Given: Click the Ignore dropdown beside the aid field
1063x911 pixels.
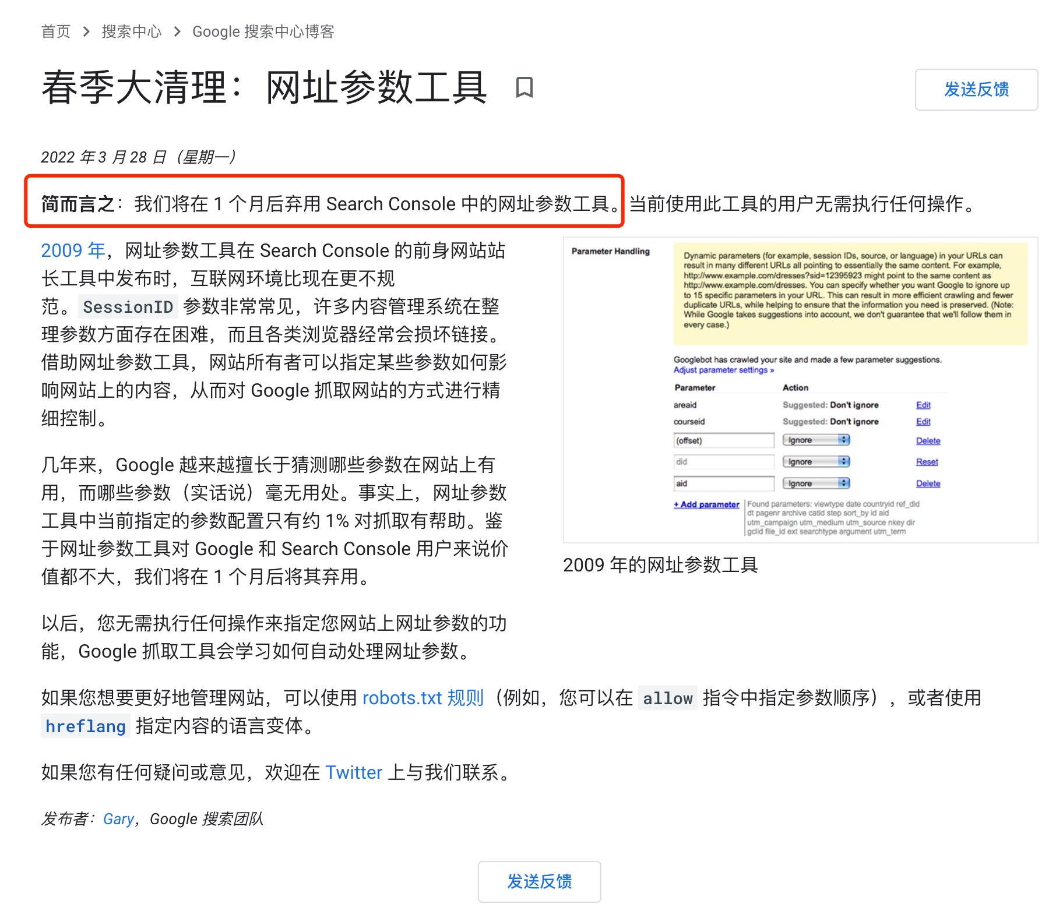Looking at the screenshot, I should (816, 483).
